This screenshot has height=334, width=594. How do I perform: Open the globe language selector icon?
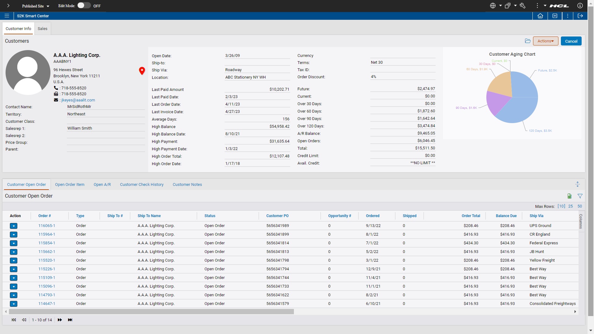pyautogui.click(x=493, y=6)
